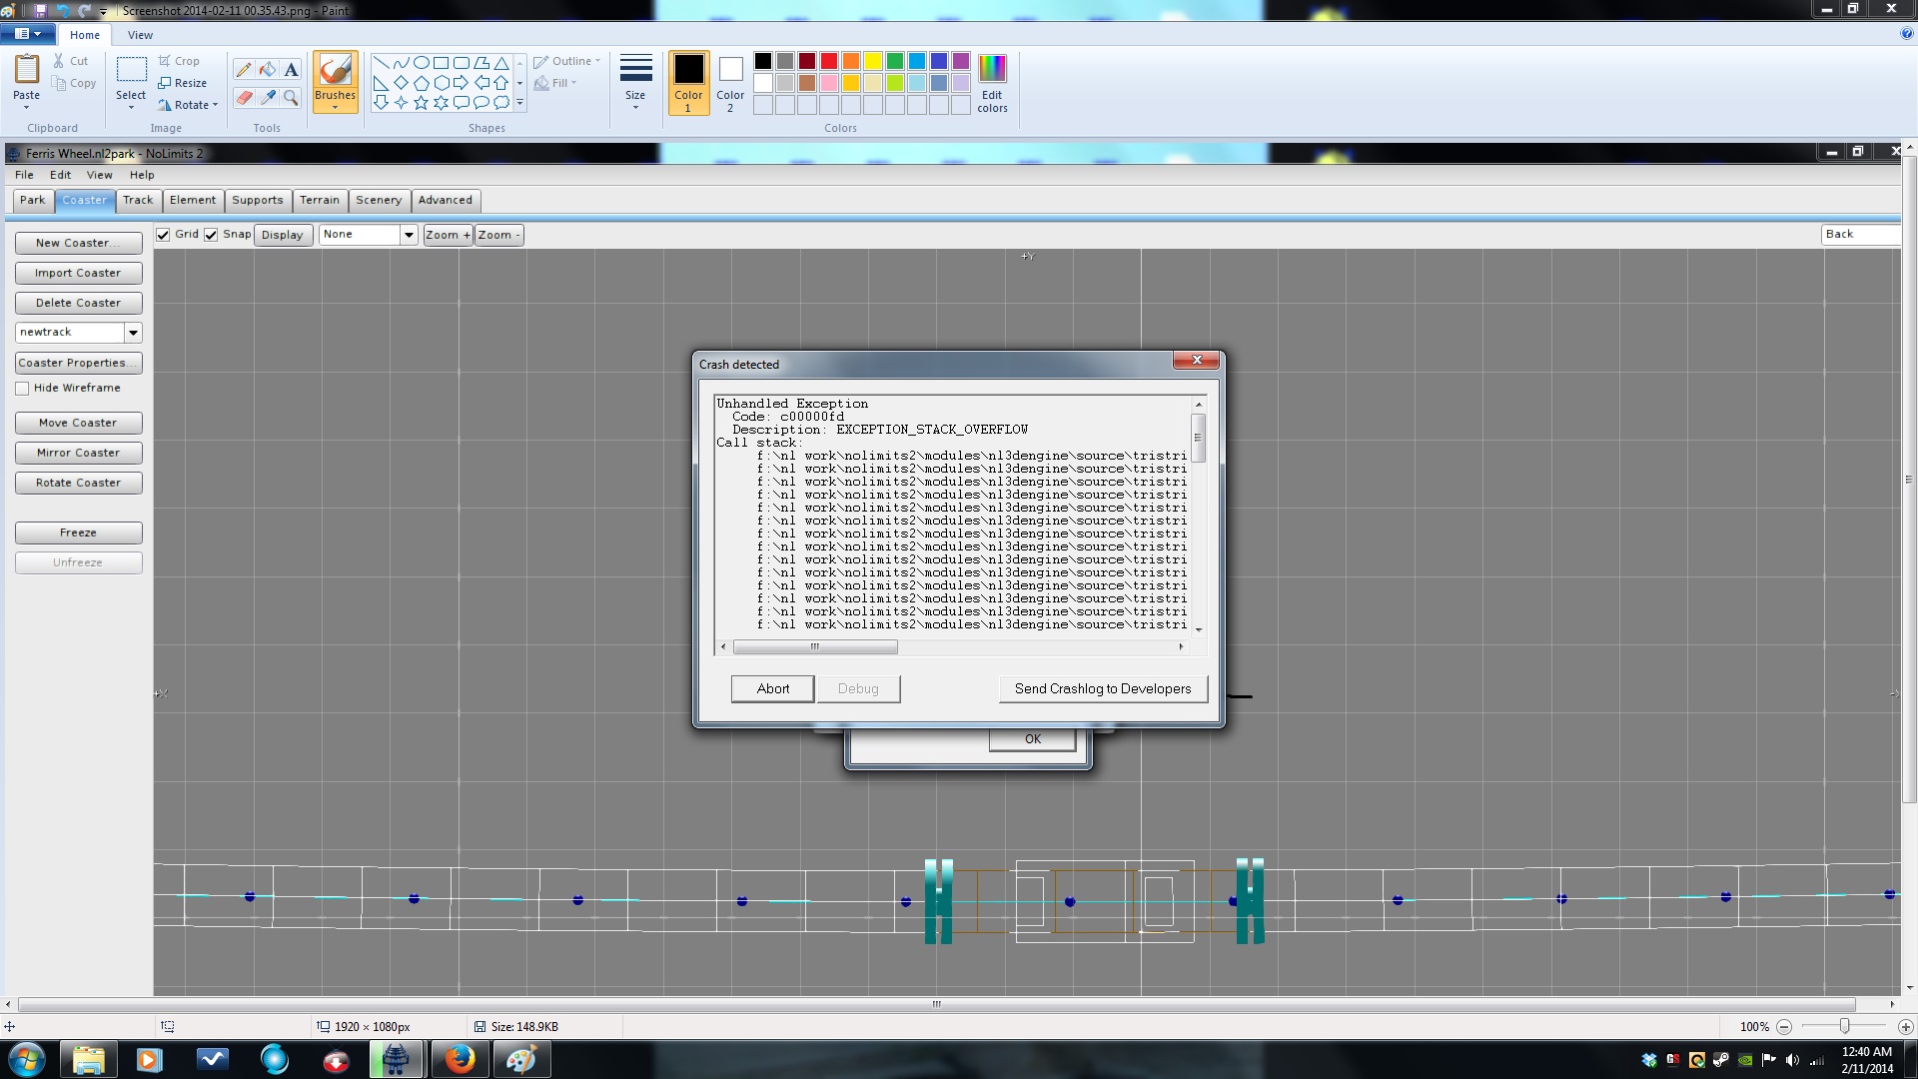Viewport: 1918px width, 1079px height.
Task: Expand the Select dropdown arrow
Action: coord(131,106)
